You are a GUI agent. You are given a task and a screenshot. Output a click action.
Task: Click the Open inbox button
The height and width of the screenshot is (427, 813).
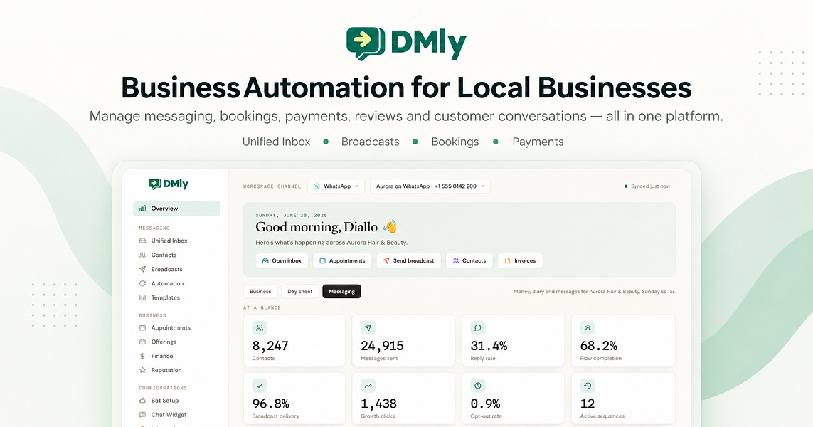(282, 260)
